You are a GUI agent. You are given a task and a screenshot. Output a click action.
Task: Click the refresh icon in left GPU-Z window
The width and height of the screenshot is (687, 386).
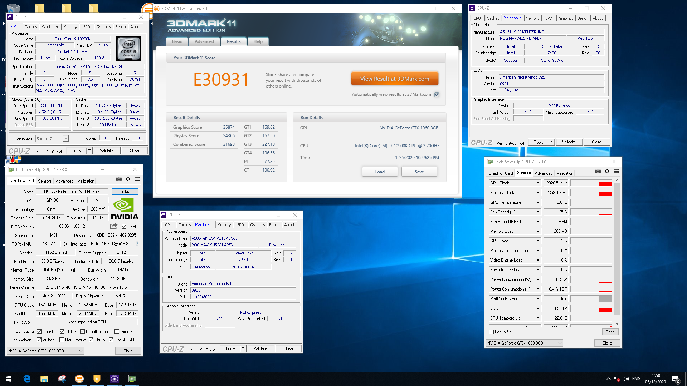tap(128, 179)
